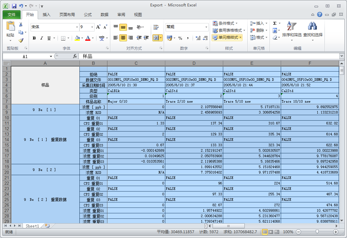This screenshot has height=238, width=347.
Task: Open the number format dropdown (常规)
Action: pyautogui.click(x=206, y=27)
